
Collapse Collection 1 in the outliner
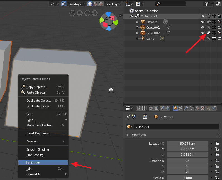tap(131, 16)
